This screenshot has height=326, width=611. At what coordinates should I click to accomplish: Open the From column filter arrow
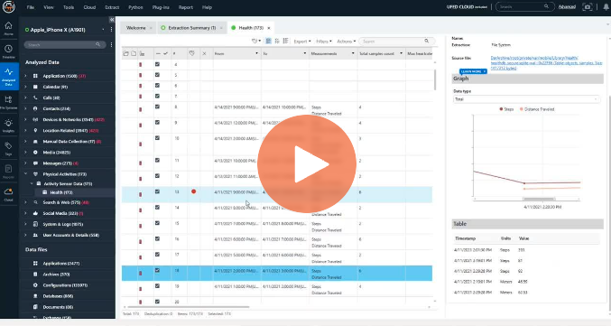click(x=256, y=53)
